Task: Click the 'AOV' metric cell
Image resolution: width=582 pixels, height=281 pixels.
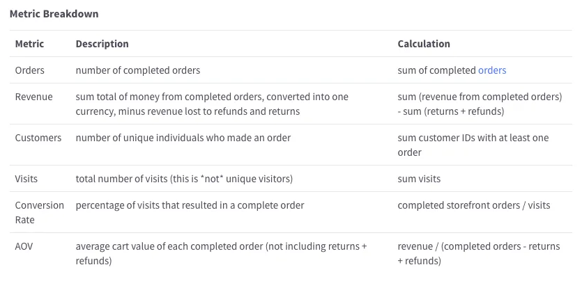Action: tap(24, 246)
